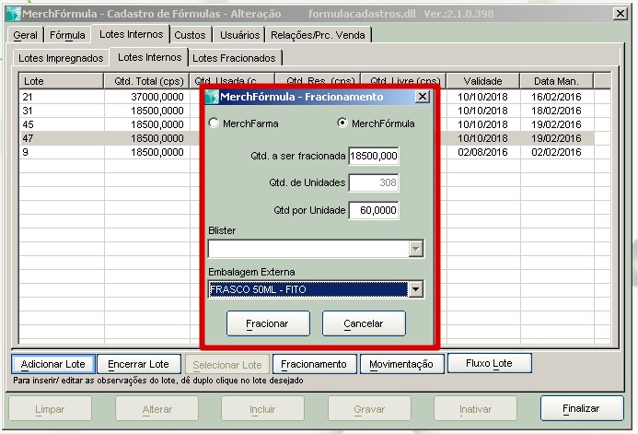Click the Fracionamento button below the table

pos(314,364)
